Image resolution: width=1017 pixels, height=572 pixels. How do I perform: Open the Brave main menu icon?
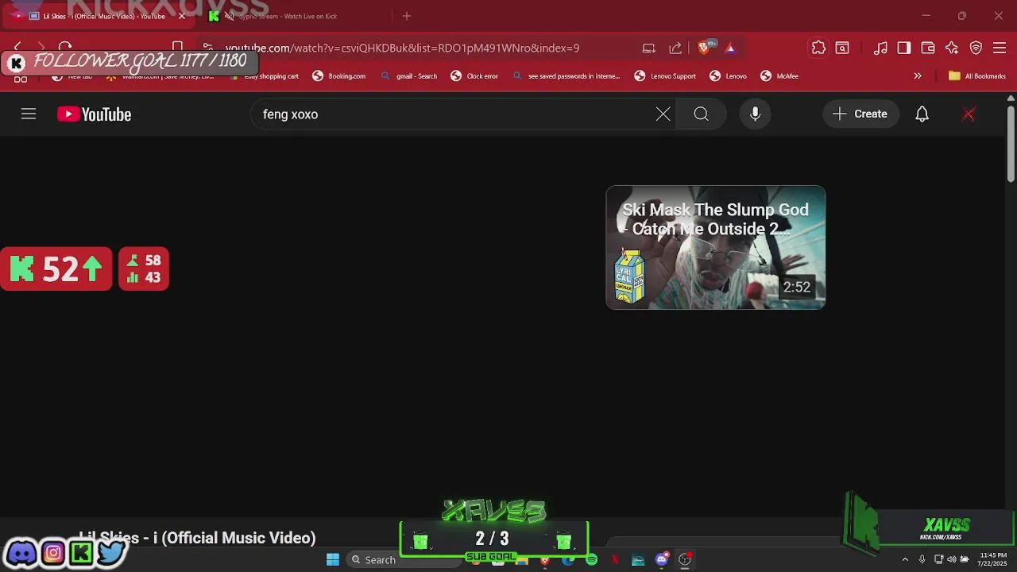(1000, 48)
